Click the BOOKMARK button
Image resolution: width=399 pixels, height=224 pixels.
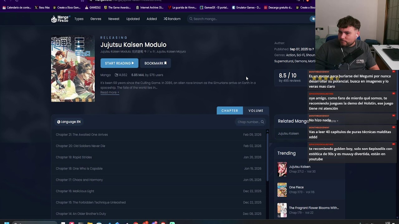[156, 63]
